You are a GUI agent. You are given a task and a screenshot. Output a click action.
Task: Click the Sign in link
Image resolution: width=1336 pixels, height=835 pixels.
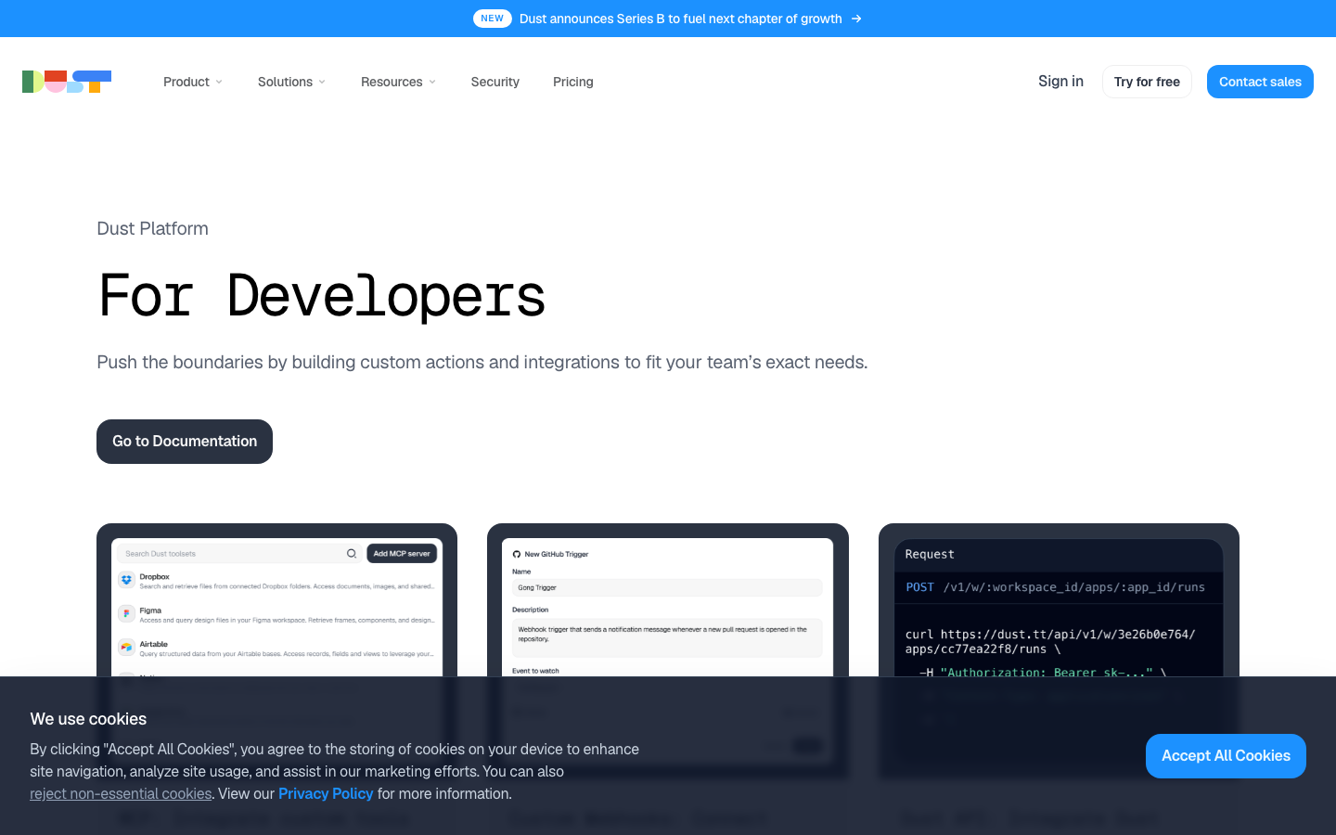coord(1060,81)
